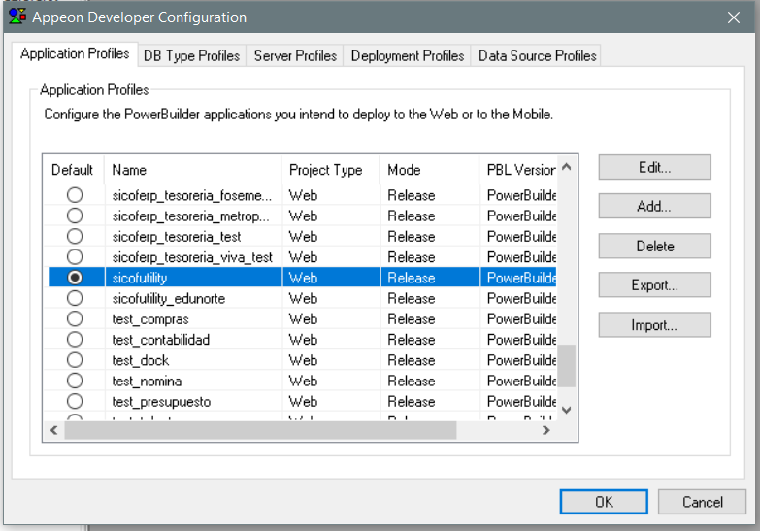This screenshot has height=531, width=760.
Task: Go to the Deployment Profiles tab
Action: point(407,56)
